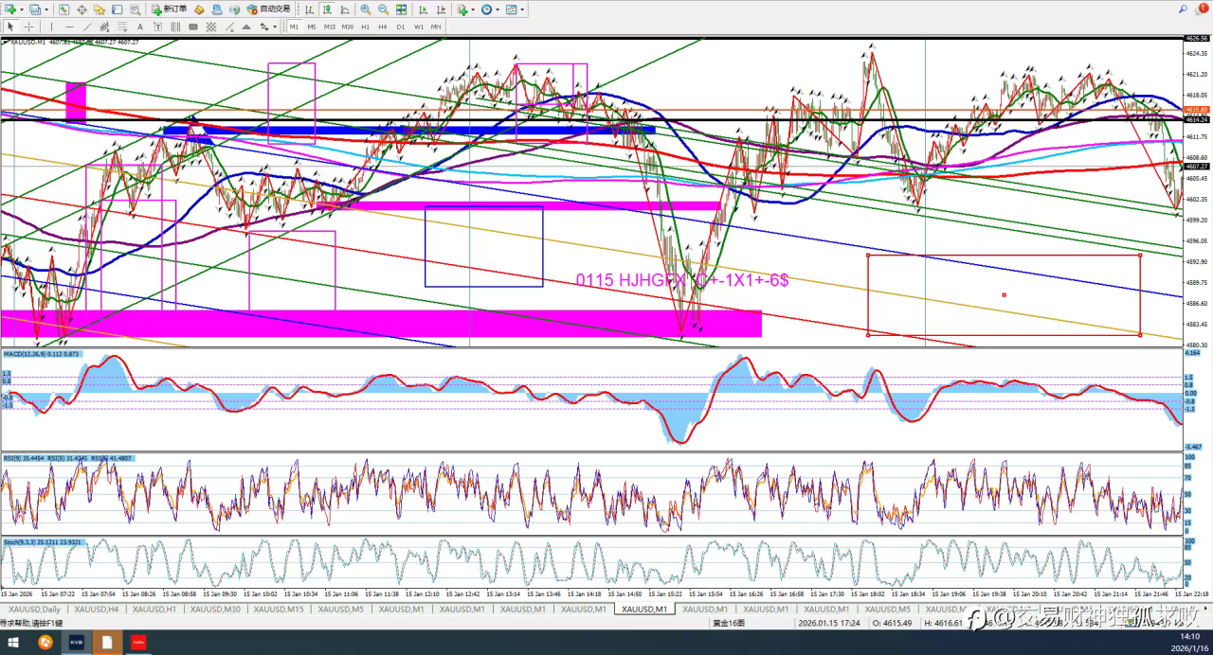This screenshot has height=655, width=1213.
Task: Switch to bar chart display
Action: click(x=309, y=9)
